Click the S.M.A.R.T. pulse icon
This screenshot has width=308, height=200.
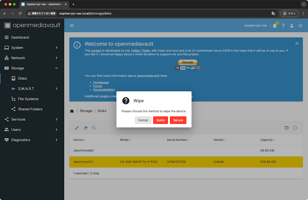click(13, 89)
